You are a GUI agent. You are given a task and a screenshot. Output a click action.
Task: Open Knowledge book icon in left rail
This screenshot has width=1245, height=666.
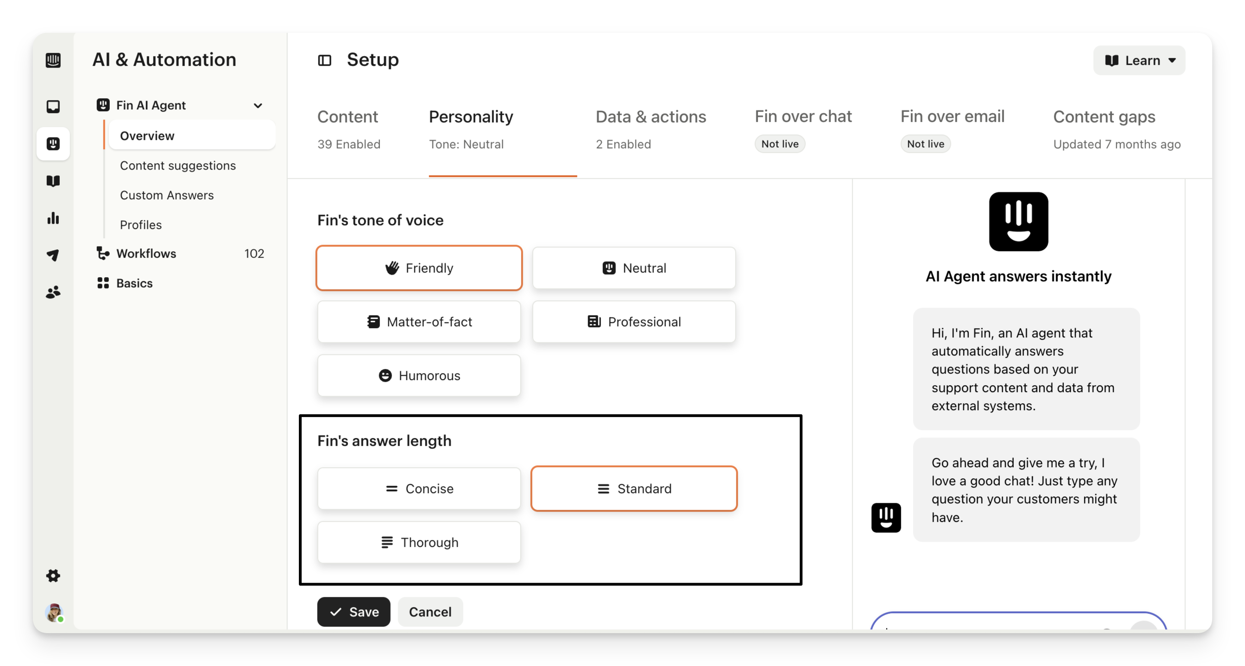pyautogui.click(x=53, y=181)
